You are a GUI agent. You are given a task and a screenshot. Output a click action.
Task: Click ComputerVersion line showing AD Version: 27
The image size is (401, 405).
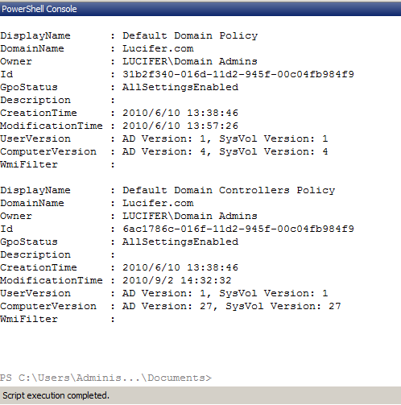(171, 306)
